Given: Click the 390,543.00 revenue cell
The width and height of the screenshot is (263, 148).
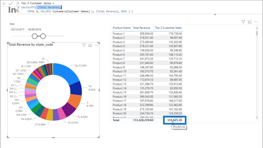Looking at the screenshot, I should [x=146, y=96].
